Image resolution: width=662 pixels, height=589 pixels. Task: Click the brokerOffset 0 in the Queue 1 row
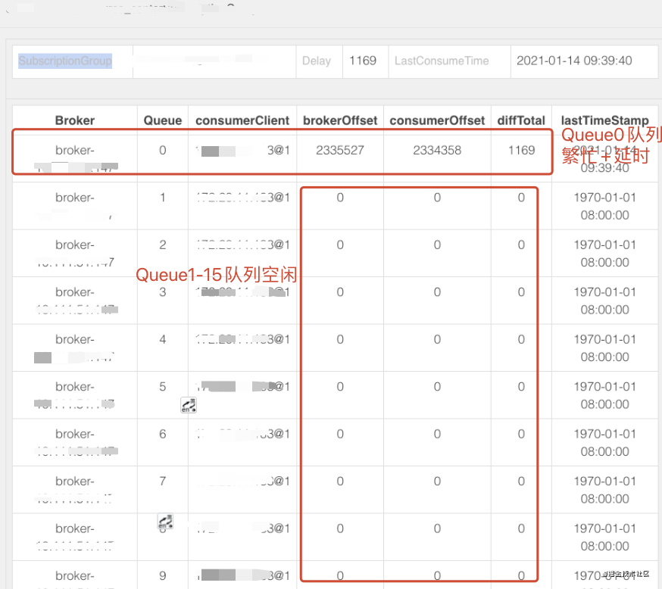pos(340,198)
